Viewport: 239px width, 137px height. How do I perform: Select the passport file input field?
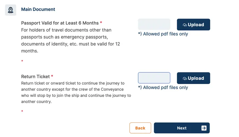coord(154,25)
